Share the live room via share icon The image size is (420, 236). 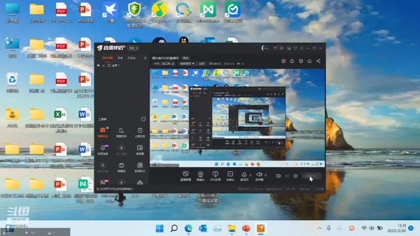tap(318, 61)
